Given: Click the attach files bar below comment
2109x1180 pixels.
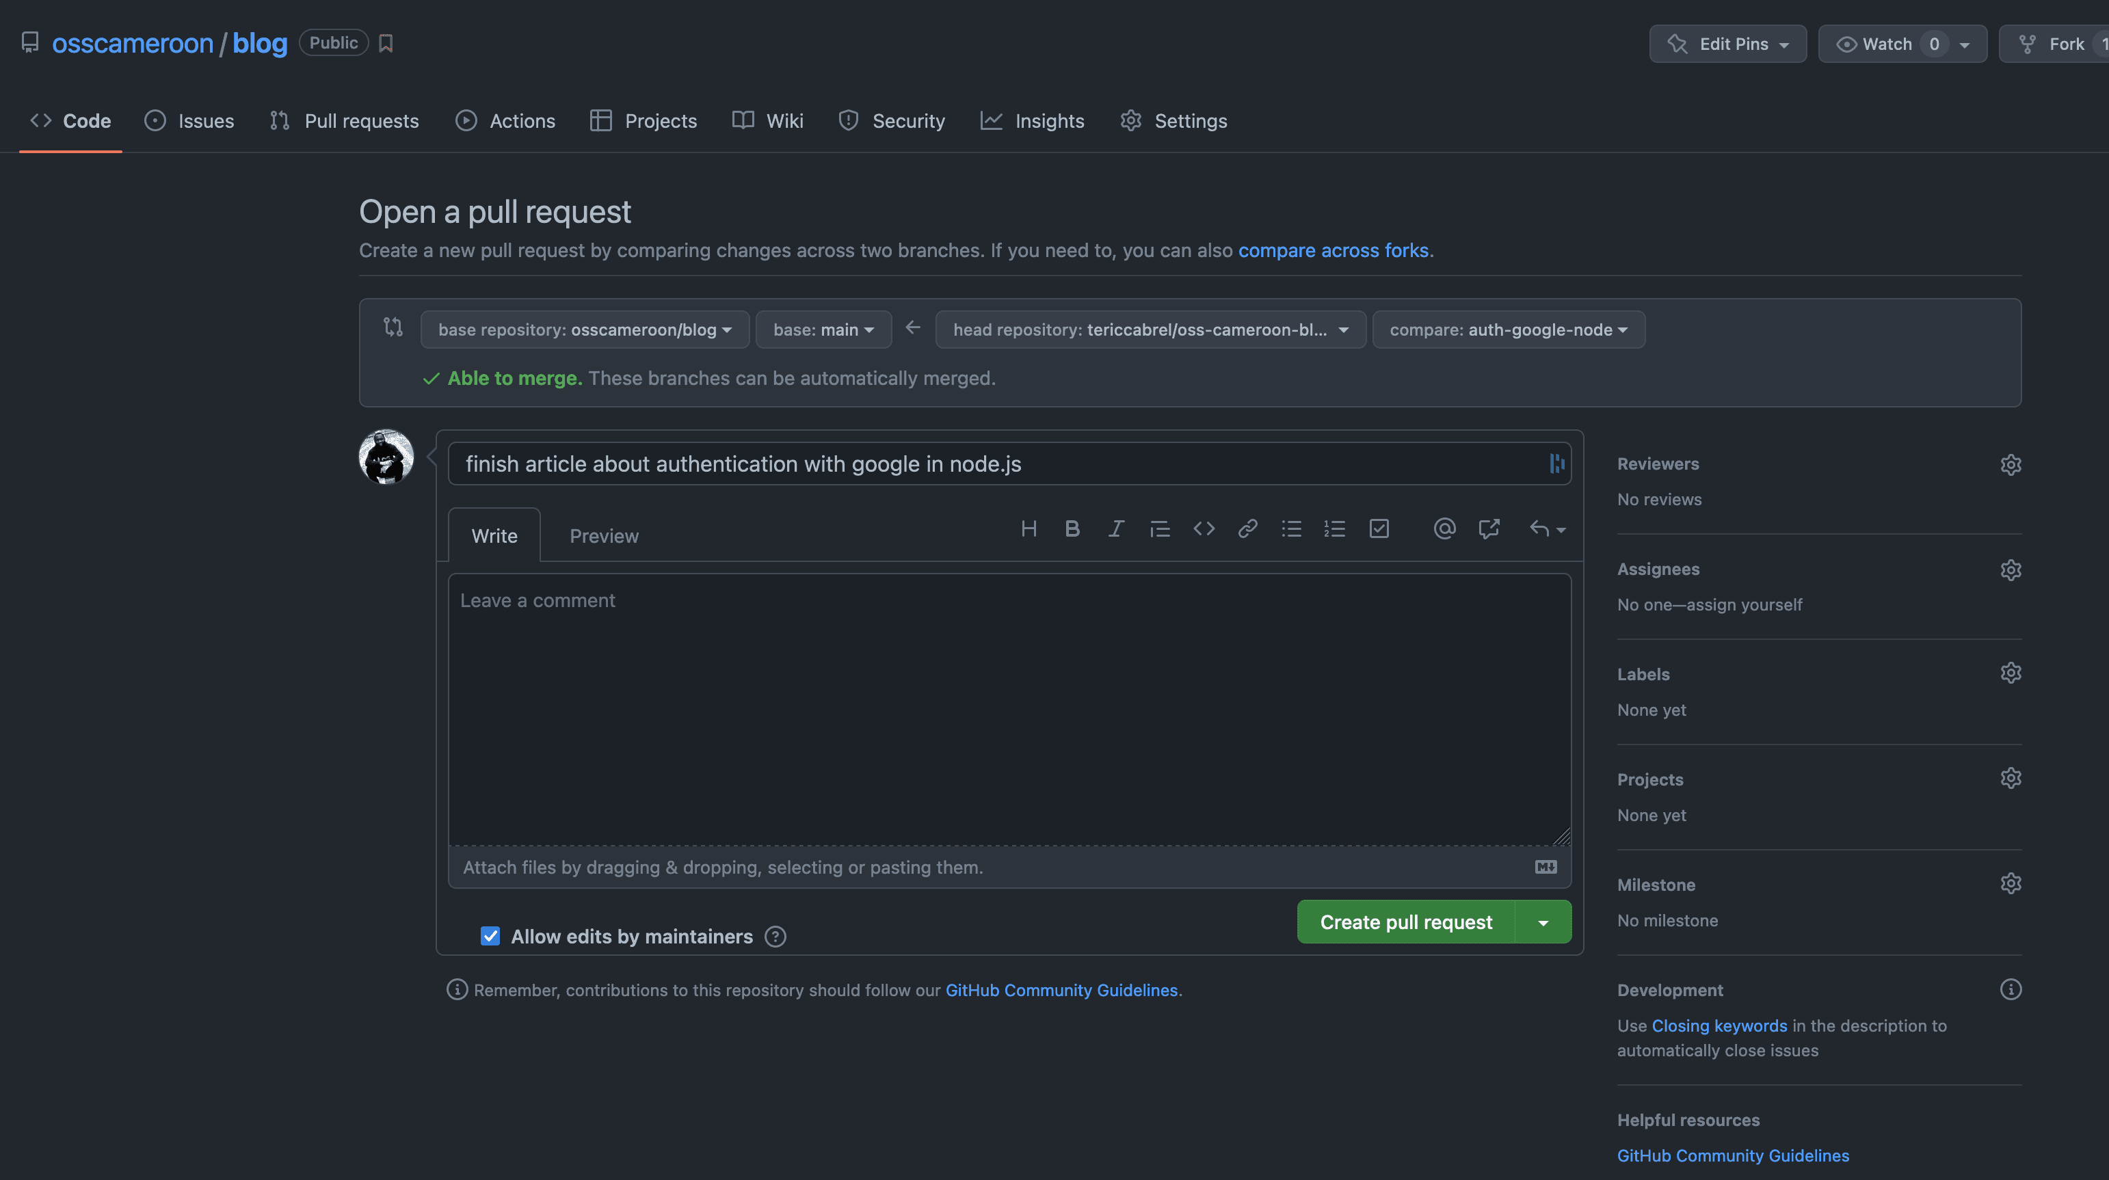Looking at the screenshot, I should pyautogui.click(x=1009, y=868).
